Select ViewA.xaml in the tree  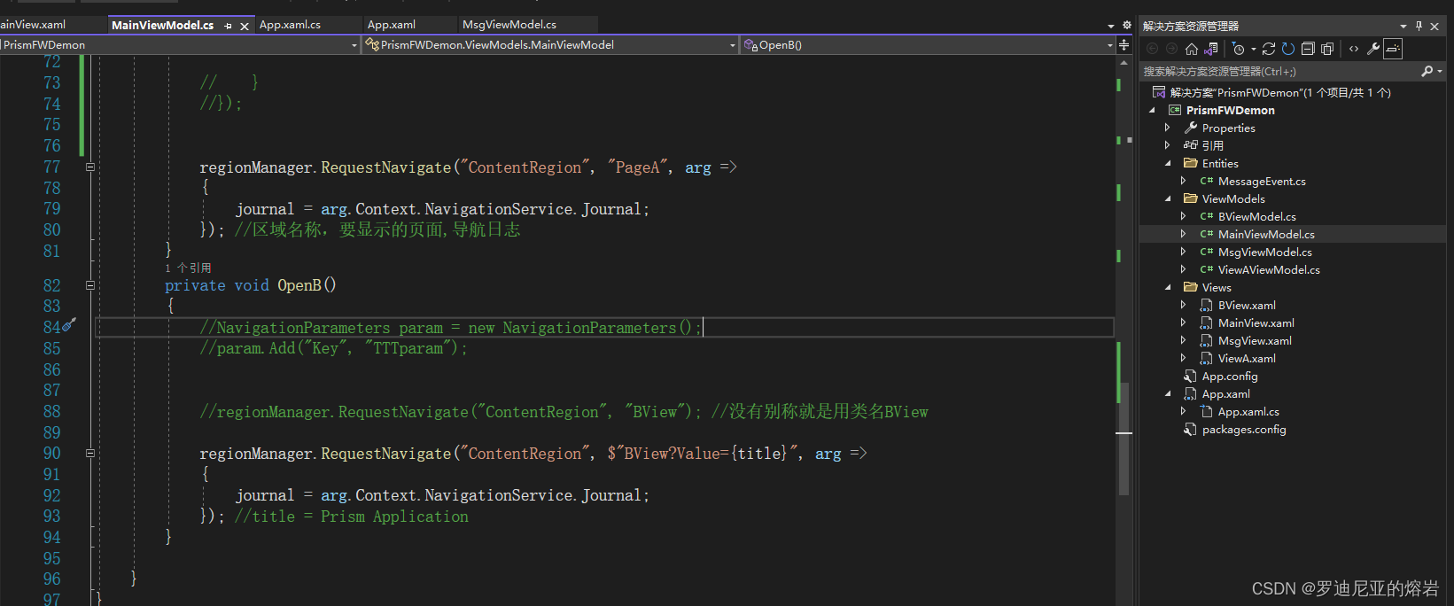[x=1247, y=358]
